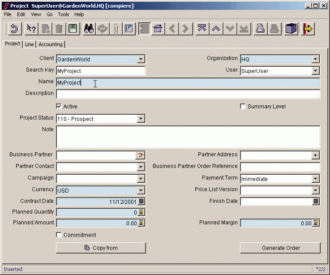330x275 pixels.
Task: Click the Undo changes toolbar icon
Action: coord(14,29)
